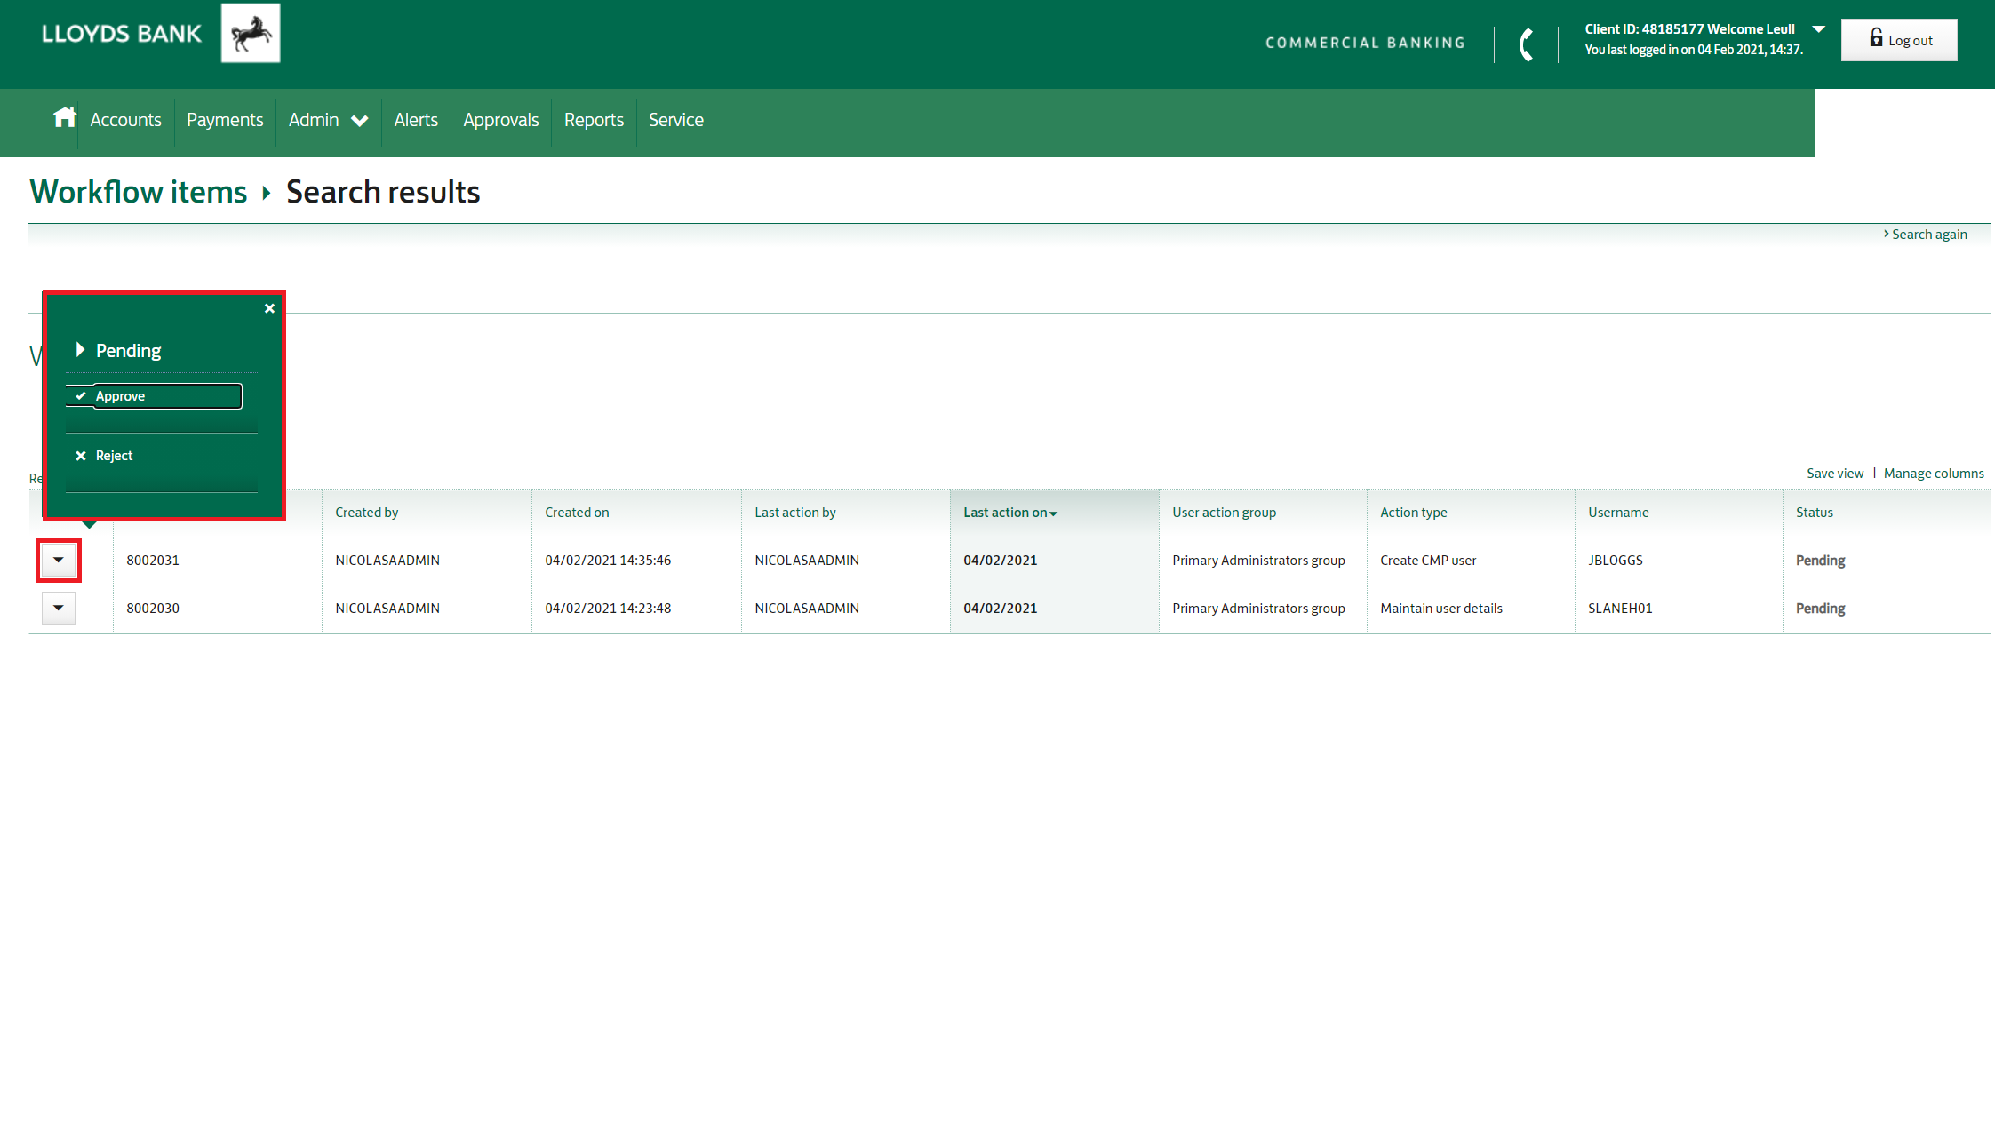Image resolution: width=1995 pixels, height=1146 pixels.
Task: Open action dropdown for item 8002031
Action: coord(59,561)
